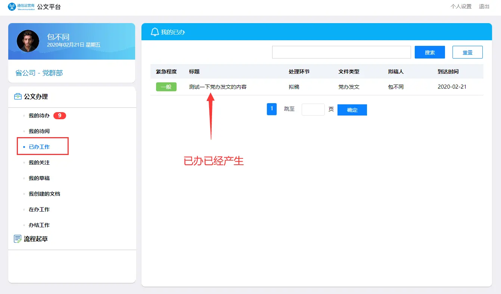The image size is (501, 294).
Task: Open 我的待阅 menu item
Action: [x=39, y=131]
